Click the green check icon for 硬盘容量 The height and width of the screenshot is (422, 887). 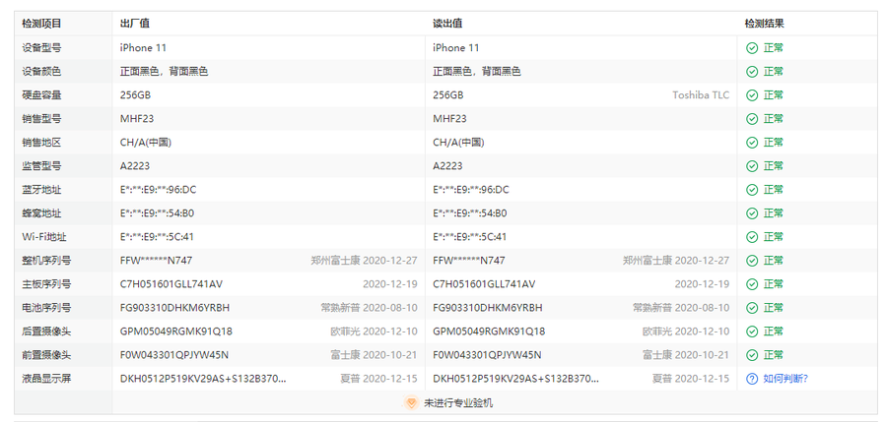coord(752,95)
